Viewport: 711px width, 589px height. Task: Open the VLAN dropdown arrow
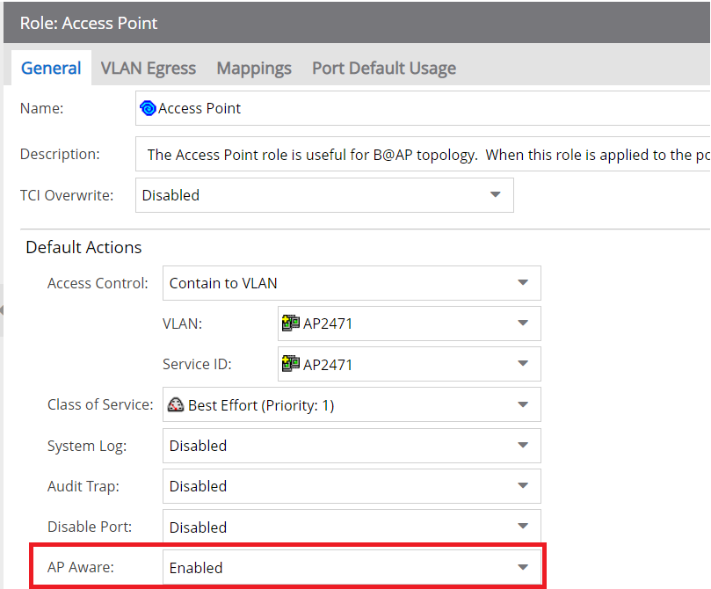click(x=522, y=324)
